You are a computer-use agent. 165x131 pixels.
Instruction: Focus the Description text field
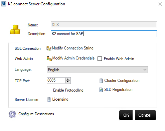point(104,34)
